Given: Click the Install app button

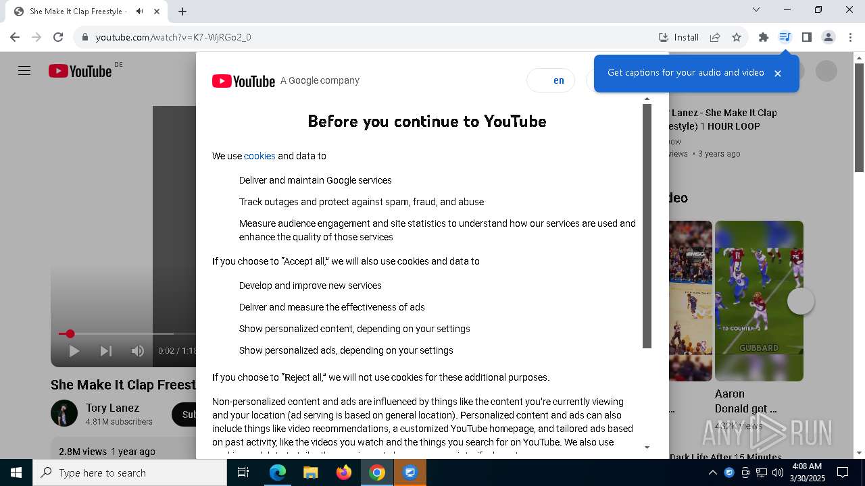Looking at the screenshot, I should [678, 37].
